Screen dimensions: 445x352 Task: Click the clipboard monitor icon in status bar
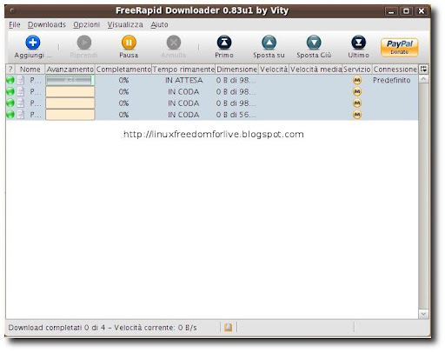coord(229,327)
